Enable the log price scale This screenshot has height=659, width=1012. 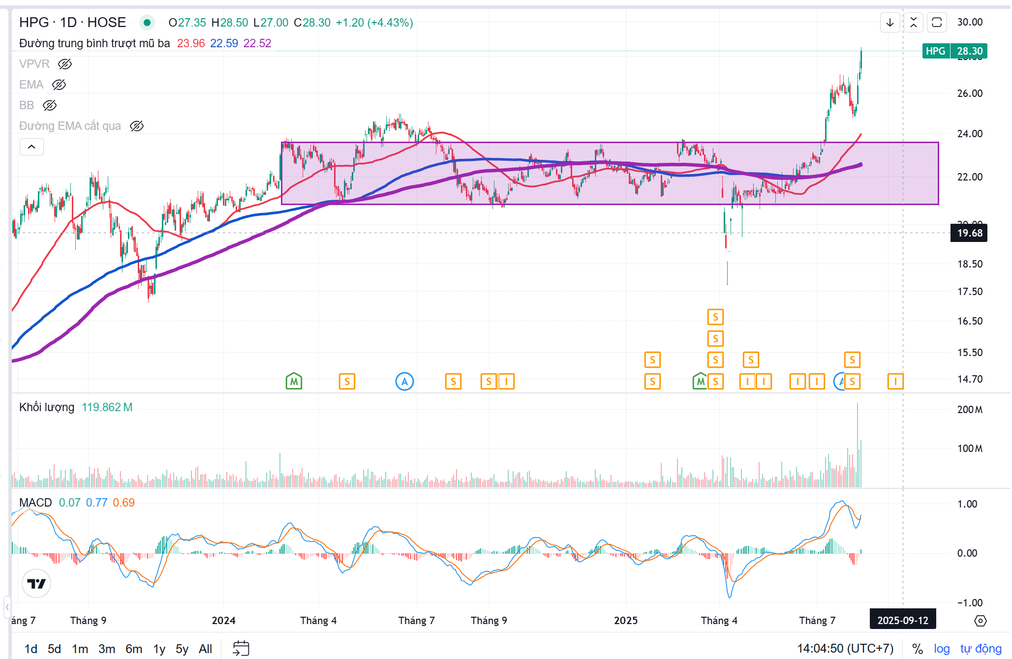[941, 649]
